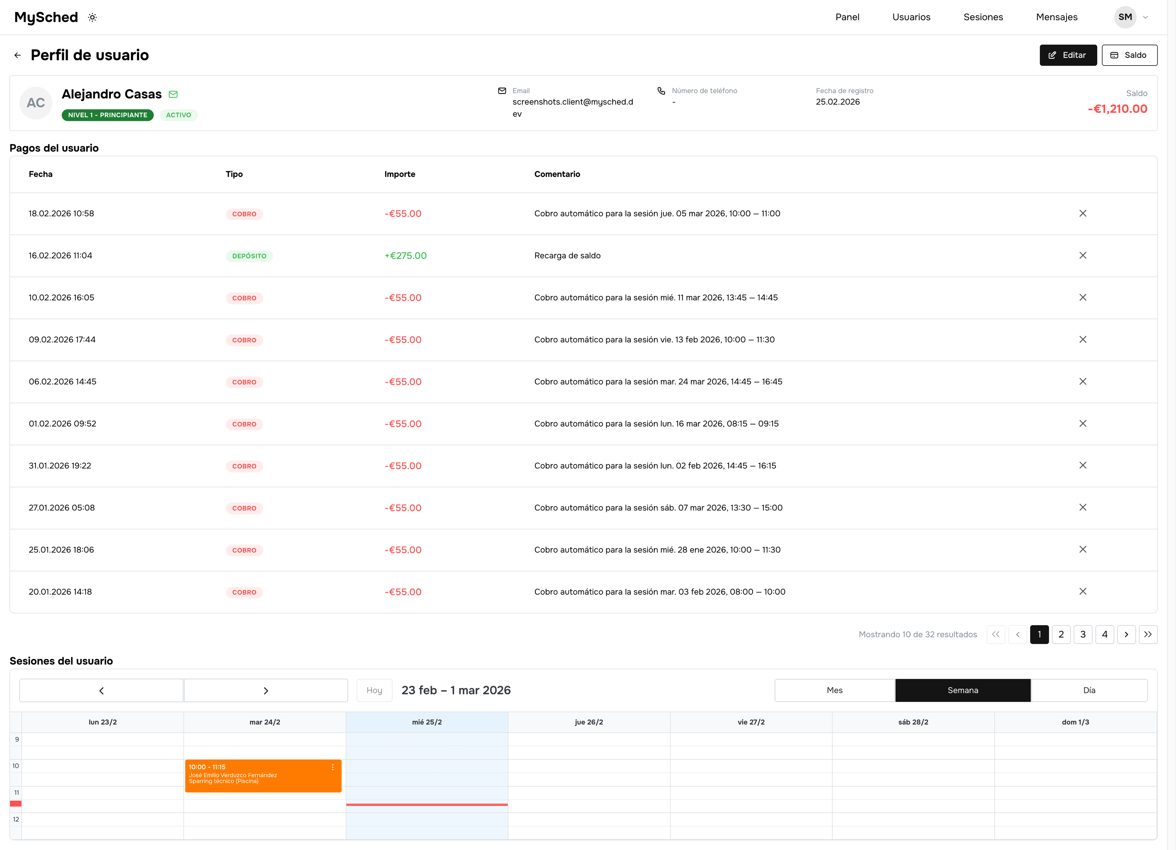Image resolution: width=1176 pixels, height=850 pixels.
Task: Remove the 06.02.2026 14:45 charge entry
Action: (1082, 382)
